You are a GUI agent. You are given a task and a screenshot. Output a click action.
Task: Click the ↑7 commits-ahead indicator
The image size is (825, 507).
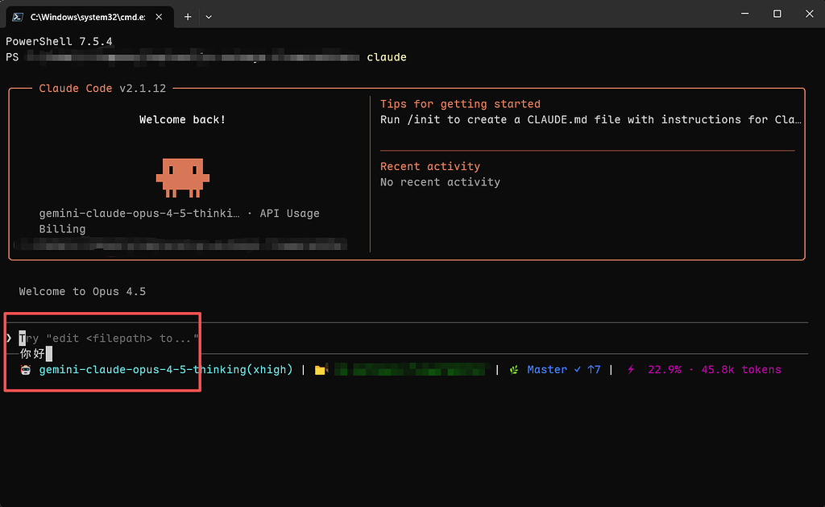[x=594, y=370]
